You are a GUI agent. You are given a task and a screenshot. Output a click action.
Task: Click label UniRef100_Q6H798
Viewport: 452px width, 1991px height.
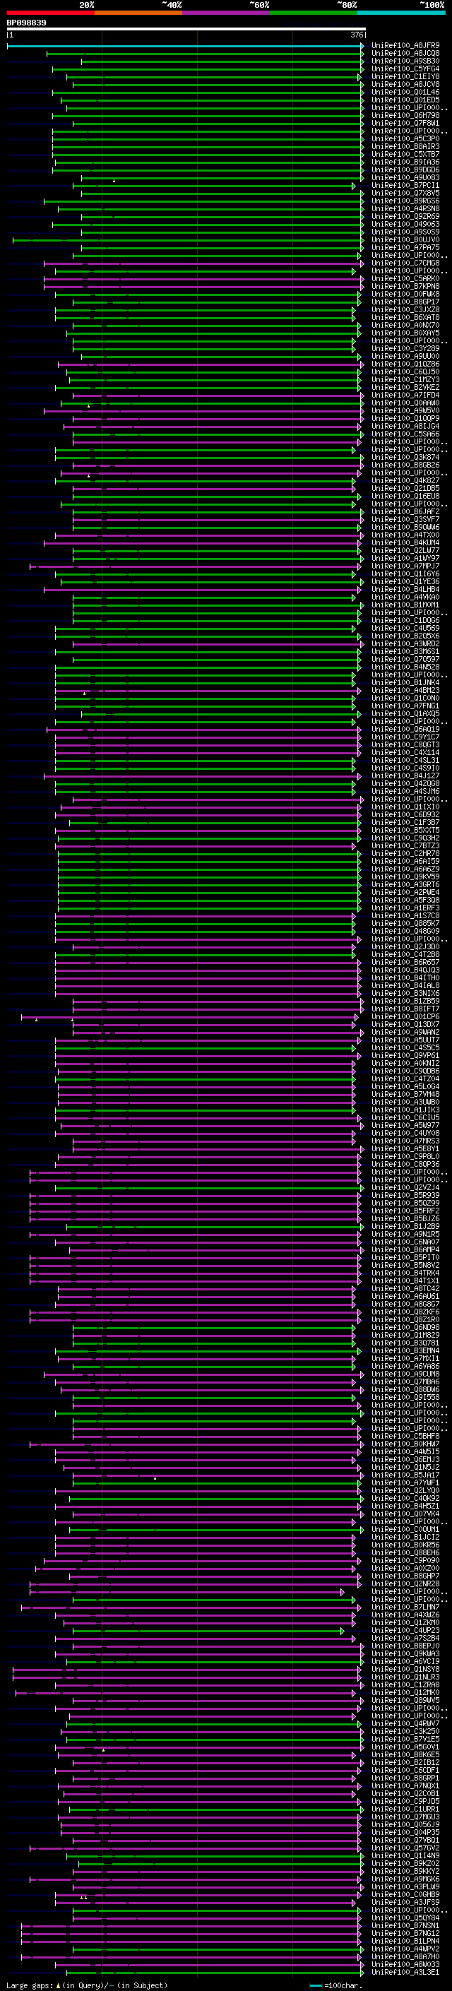pyautogui.click(x=405, y=115)
